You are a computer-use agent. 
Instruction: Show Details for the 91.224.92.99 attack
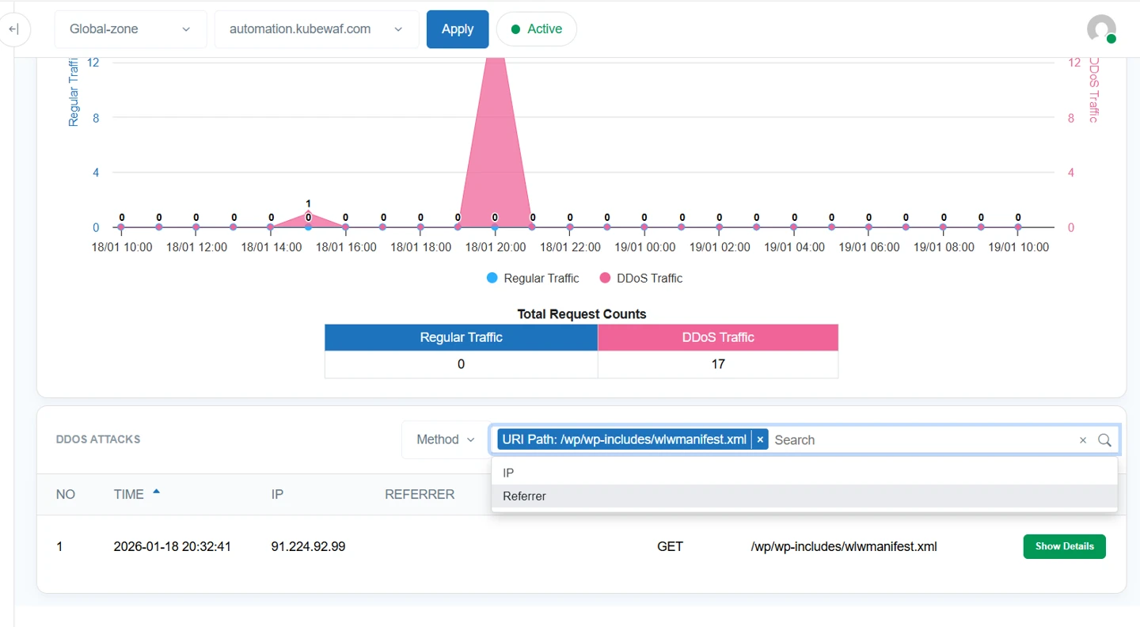(x=1064, y=546)
